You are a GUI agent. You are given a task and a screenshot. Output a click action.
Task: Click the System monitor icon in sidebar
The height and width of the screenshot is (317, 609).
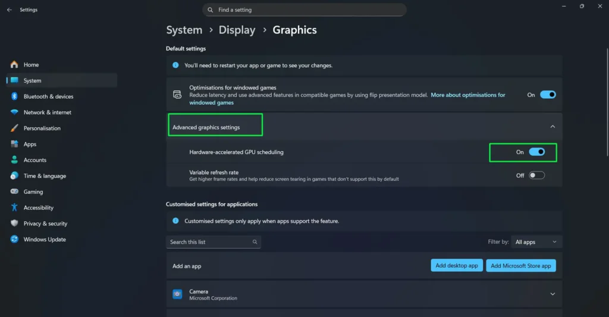[x=14, y=80]
